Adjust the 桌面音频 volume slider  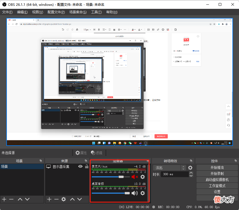point(111,193)
